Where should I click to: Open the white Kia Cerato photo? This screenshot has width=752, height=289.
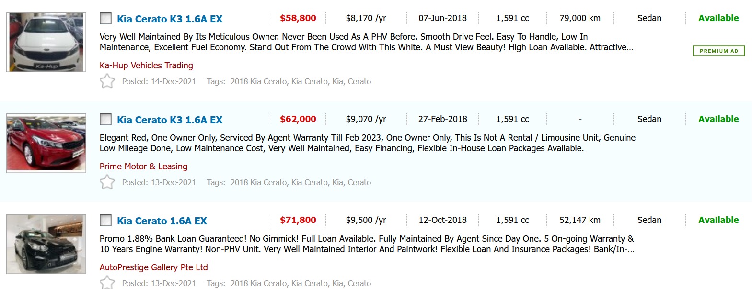point(46,43)
